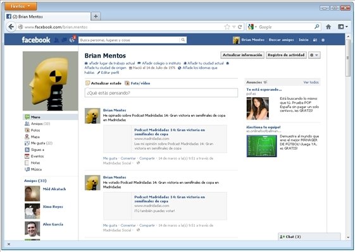
Task: Click page vertical scrollbar thumb
Action: [348, 58]
